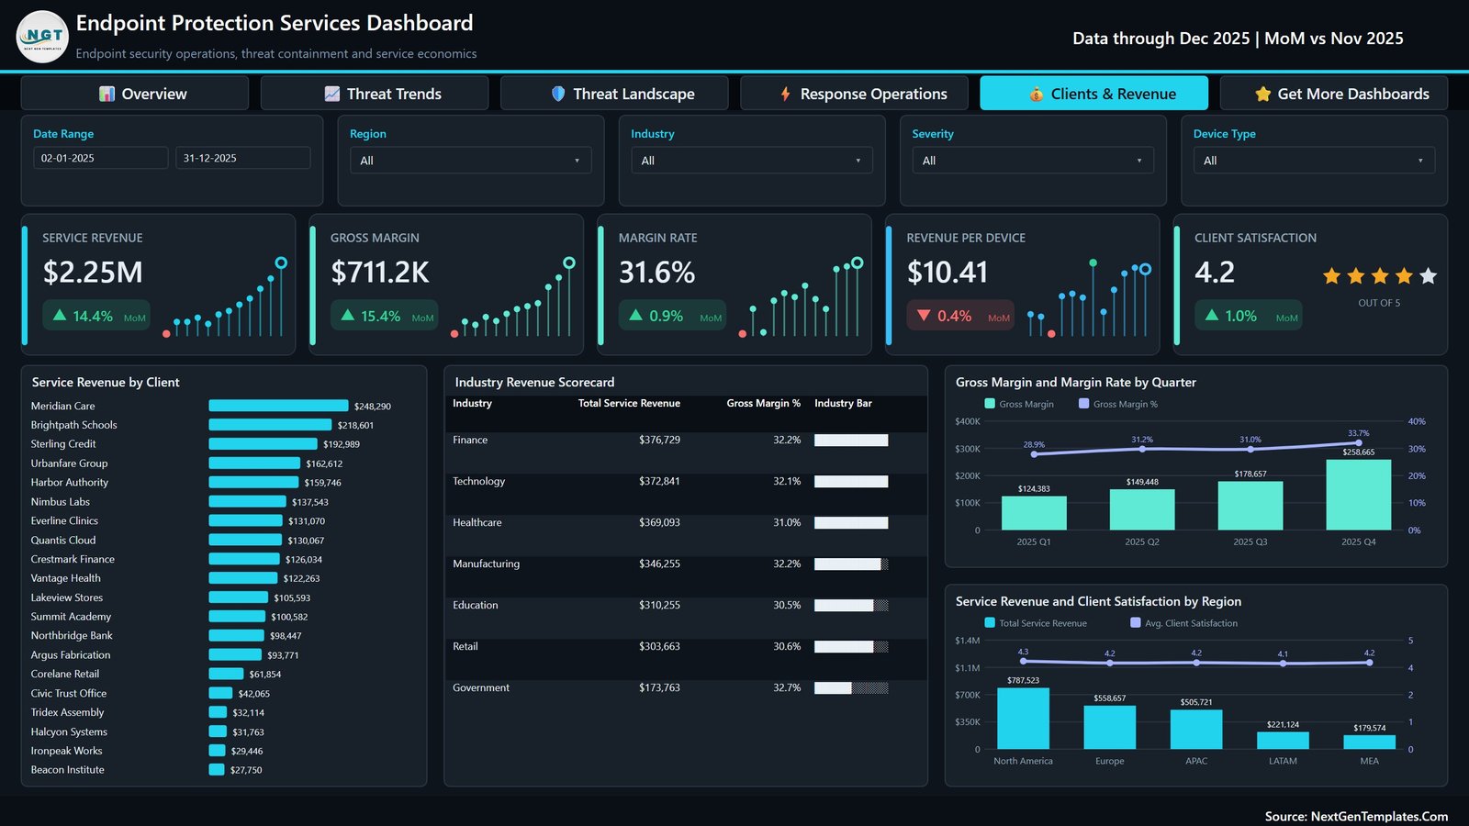Click the Finance industry progress bar
Viewport: 1469px width, 826px height.
pyautogui.click(x=851, y=441)
